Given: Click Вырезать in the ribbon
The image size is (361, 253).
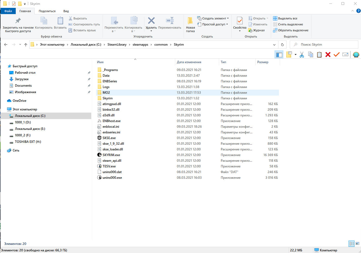Looking at the screenshot, I should 78,18.
